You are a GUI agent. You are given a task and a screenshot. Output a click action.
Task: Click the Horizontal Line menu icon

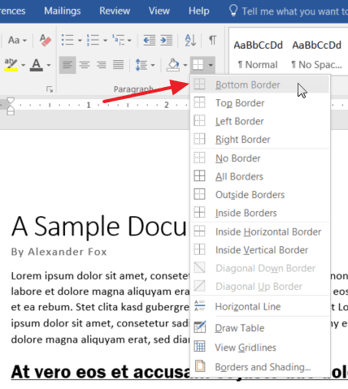coord(200,306)
